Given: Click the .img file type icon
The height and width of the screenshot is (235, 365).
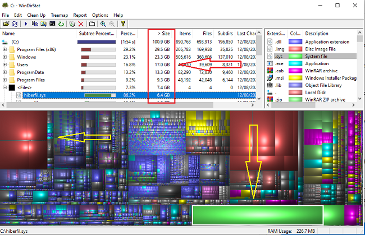Looking at the screenshot, I should 270,49.
